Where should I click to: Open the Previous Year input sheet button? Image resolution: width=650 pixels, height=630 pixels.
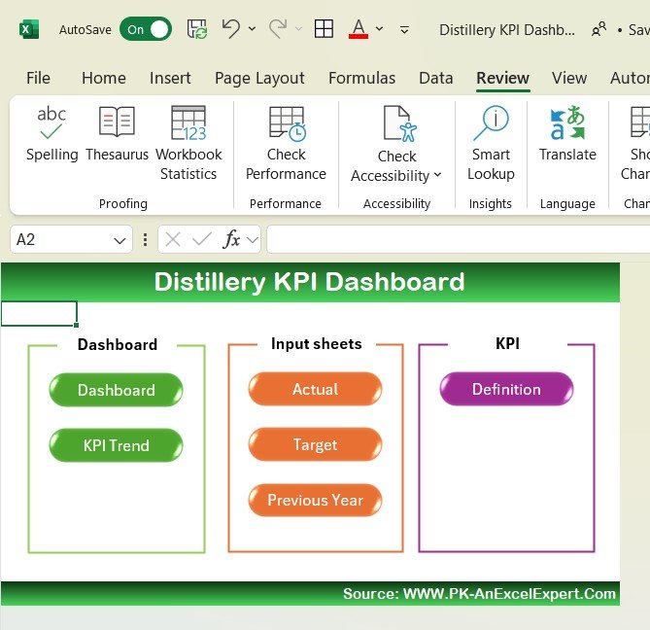[x=315, y=500]
